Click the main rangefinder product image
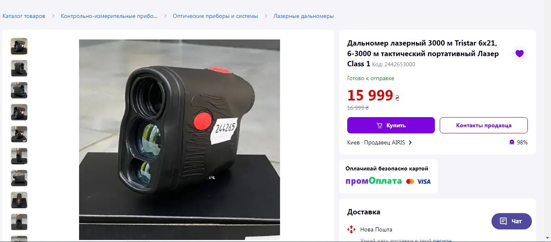Screen dimensions: 551x242 [179, 140]
